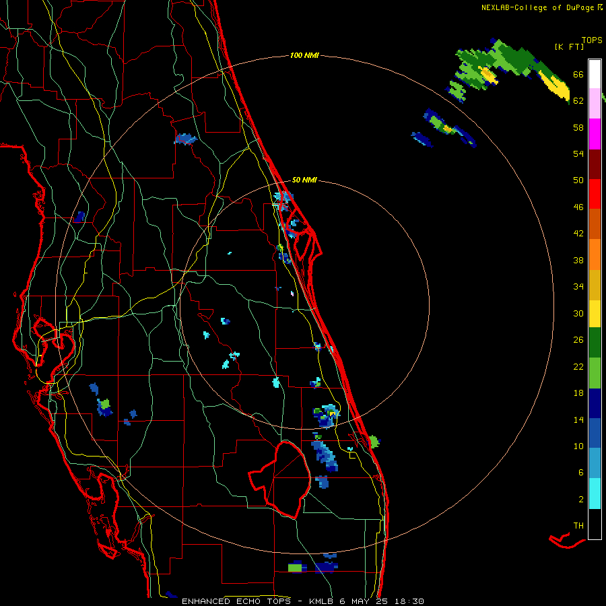Pick the cyan color bar swatch
This screenshot has height=606, width=606.
click(x=595, y=494)
